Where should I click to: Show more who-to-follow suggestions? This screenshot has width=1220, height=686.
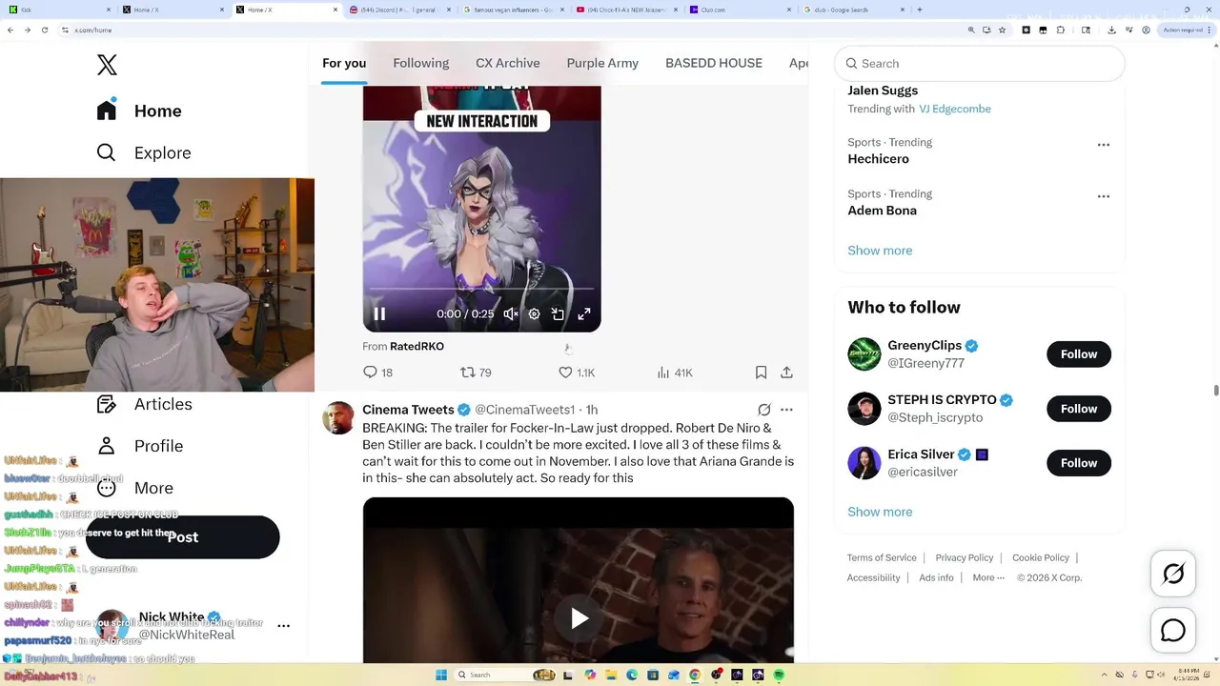coord(880,512)
